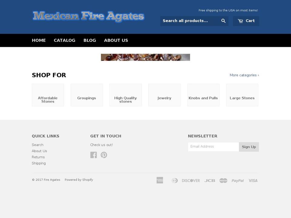Image resolution: width=291 pixels, height=218 pixels.
Task: Click the Free shipping to the USA text
Action: [x=228, y=10]
